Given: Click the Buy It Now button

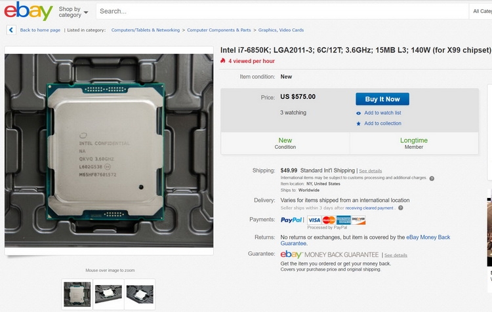Looking at the screenshot, I should tap(382, 99).
